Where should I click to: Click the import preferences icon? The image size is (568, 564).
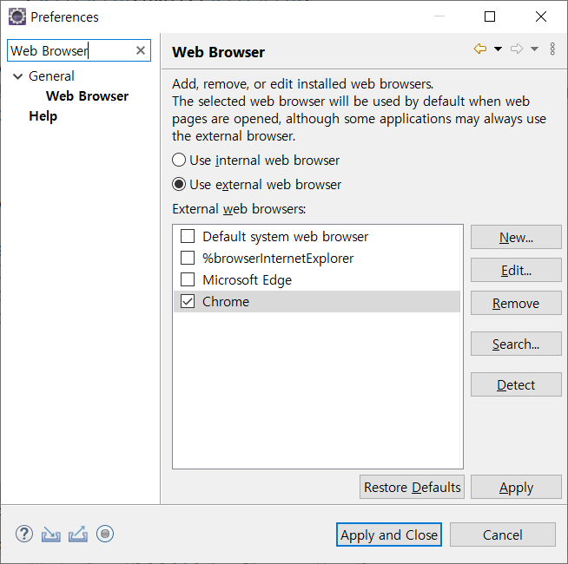coord(50,534)
